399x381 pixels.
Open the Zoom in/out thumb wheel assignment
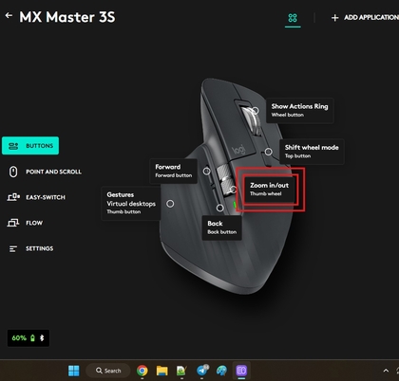click(x=270, y=190)
